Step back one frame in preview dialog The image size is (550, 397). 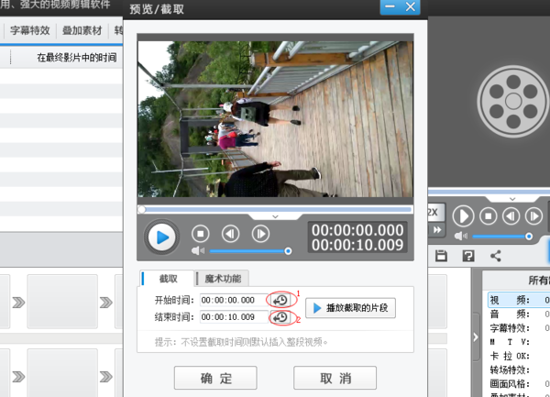(231, 234)
